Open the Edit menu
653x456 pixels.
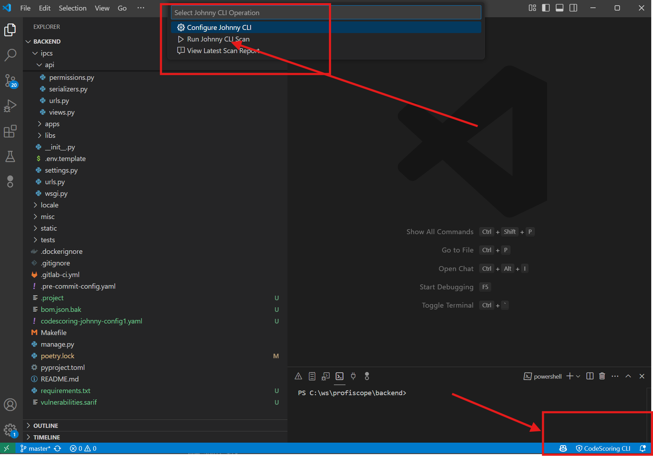(45, 8)
